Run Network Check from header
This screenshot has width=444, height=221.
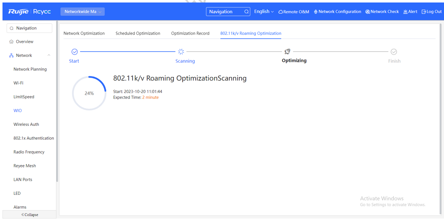[x=382, y=12]
